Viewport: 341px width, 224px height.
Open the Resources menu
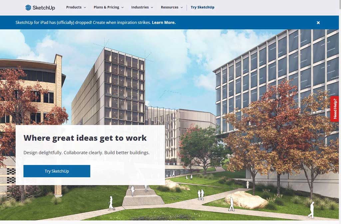click(x=170, y=7)
